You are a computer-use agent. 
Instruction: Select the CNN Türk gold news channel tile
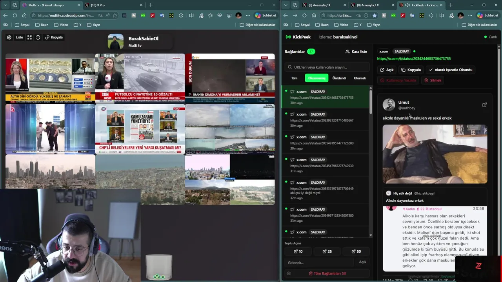click(50, 78)
